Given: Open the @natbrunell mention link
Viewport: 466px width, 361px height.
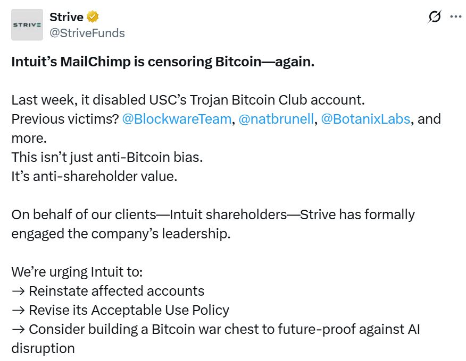Looking at the screenshot, I should pos(277,119).
